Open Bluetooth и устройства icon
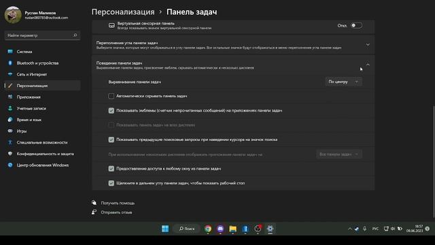Screen dimensions: 435x245 tap(10, 63)
